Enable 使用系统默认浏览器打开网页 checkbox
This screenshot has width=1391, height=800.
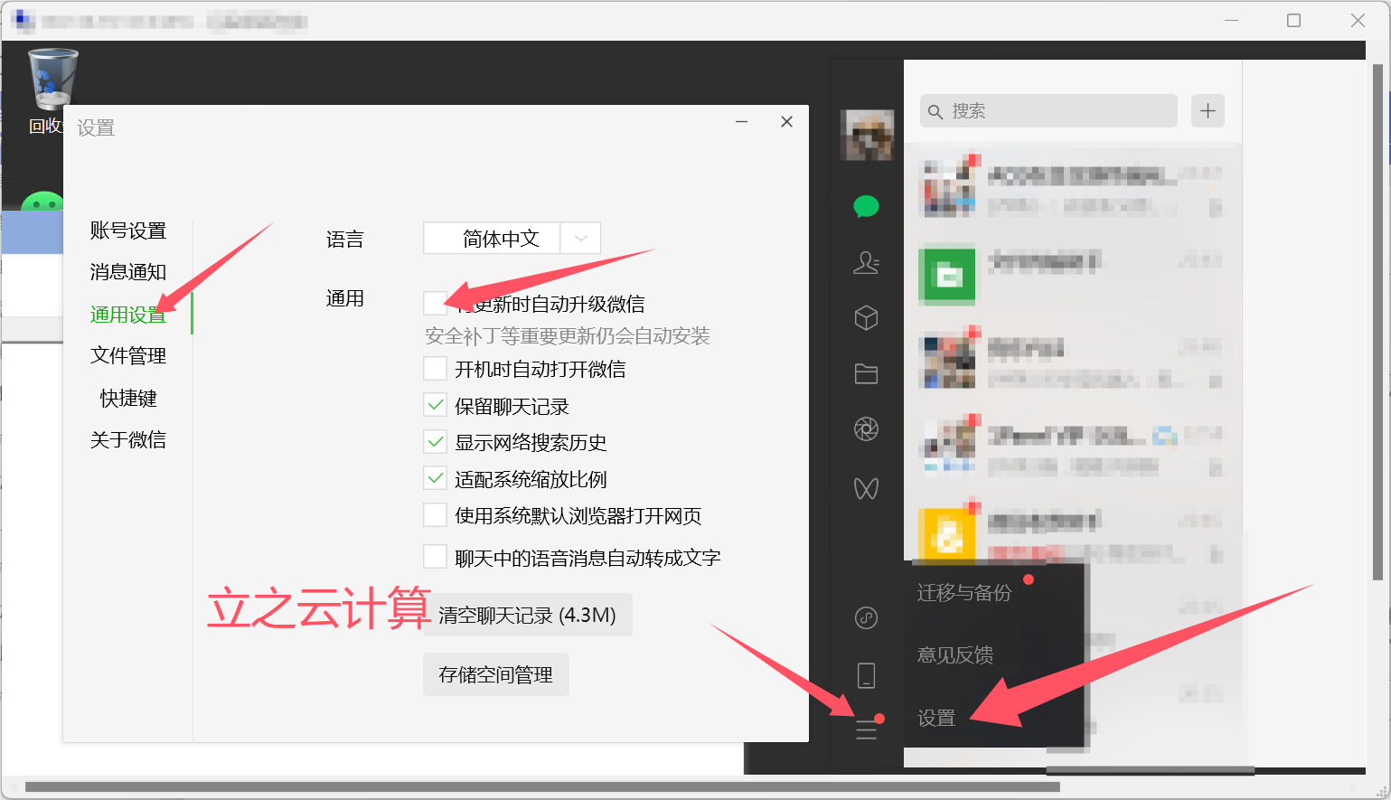[435, 515]
